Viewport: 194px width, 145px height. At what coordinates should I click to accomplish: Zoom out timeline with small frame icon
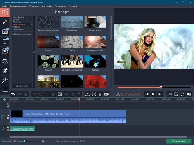[x=15, y=141]
